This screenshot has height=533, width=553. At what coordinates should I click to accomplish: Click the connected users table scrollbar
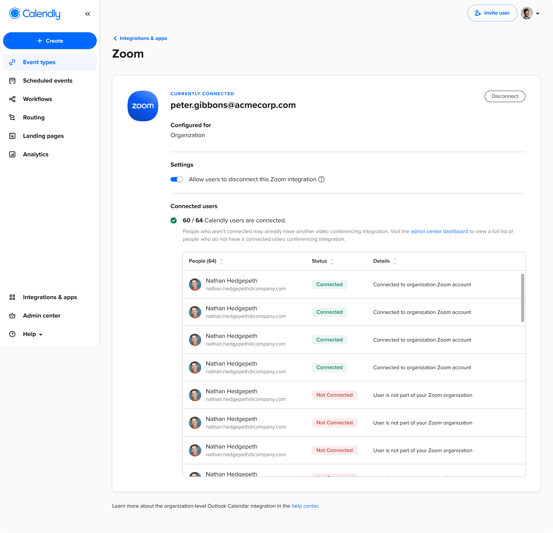[x=522, y=298]
